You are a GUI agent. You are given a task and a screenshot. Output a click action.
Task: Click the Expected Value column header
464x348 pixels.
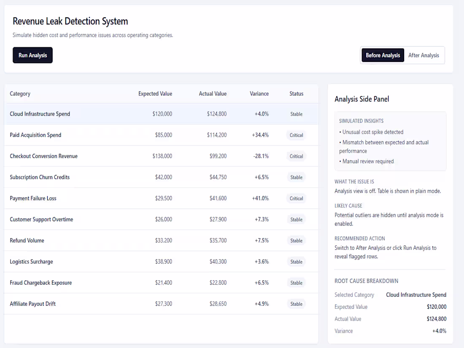pyautogui.click(x=155, y=94)
